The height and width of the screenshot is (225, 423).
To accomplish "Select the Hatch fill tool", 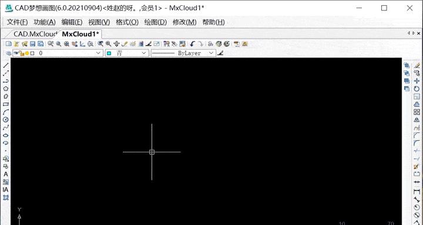I will tap(6, 182).
